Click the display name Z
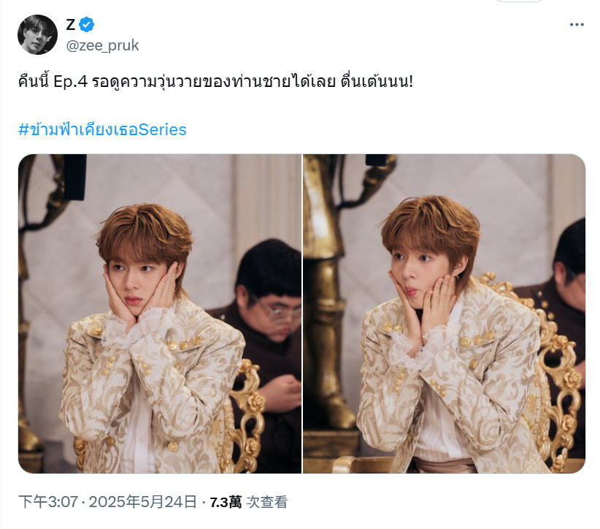Viewport: 600px width, 529px height. [x=70, y=25]
